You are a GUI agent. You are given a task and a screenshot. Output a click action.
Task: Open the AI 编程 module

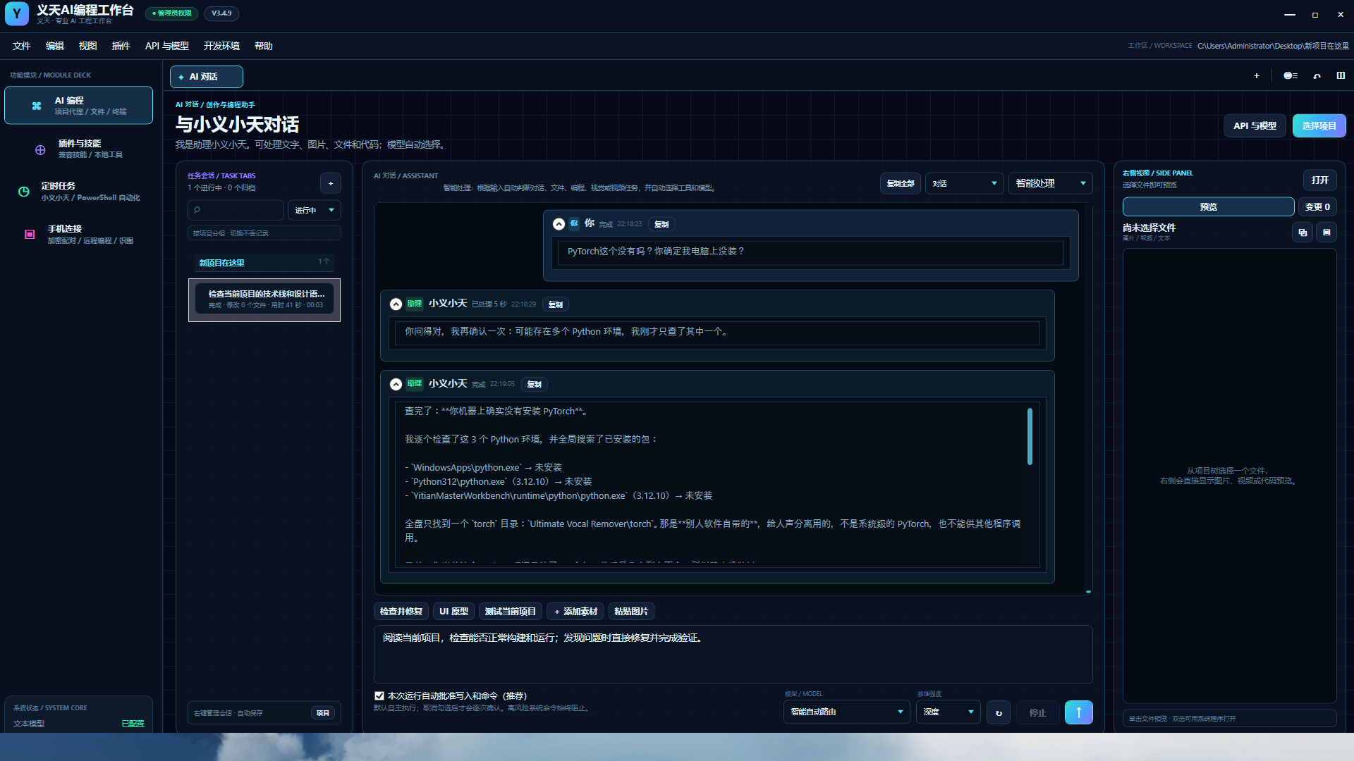[78, 106]
